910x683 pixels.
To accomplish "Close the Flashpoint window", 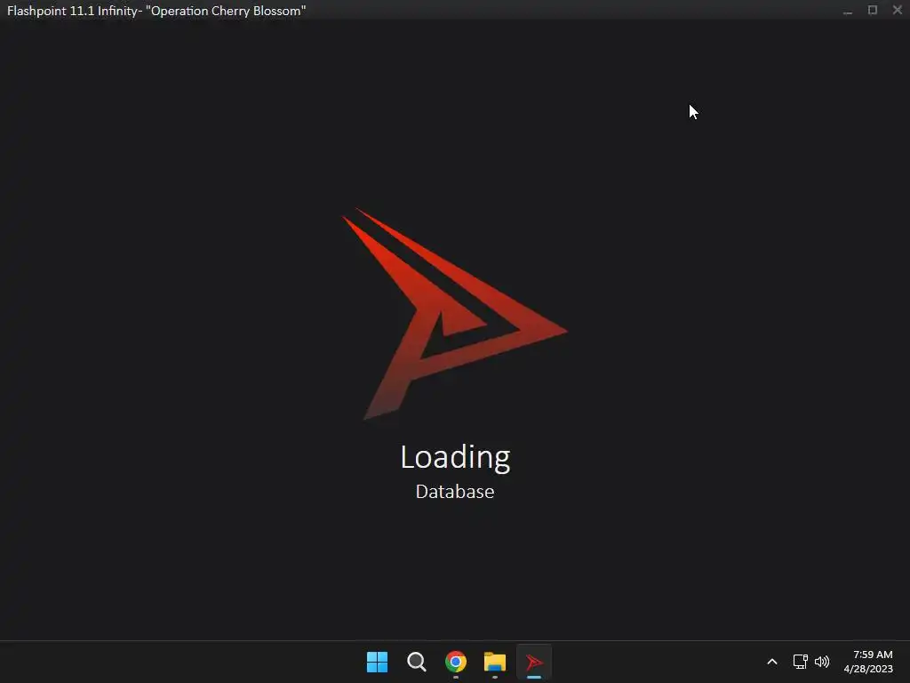I will 898,10.
